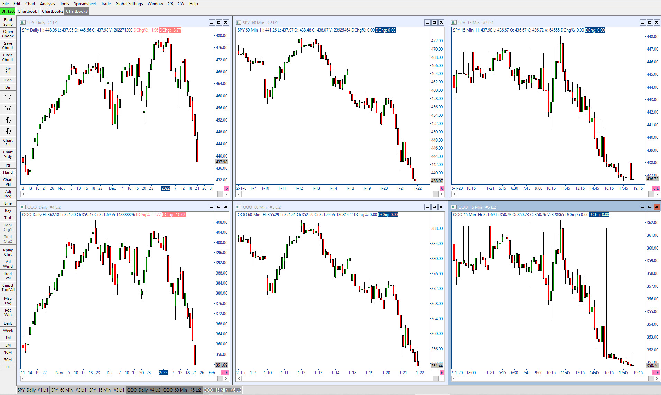Screen dimensions: 661x395
Task: Click the Dis disconnect button
Action: (x=8, y=87)
